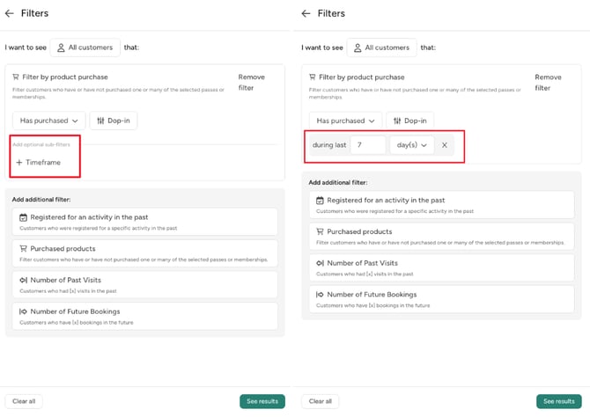Select All customers in the right panel
Image resolution: width=590 pixels, height=417 pixels.
(x=381, y=48)
